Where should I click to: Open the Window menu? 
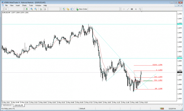(38, 5)
